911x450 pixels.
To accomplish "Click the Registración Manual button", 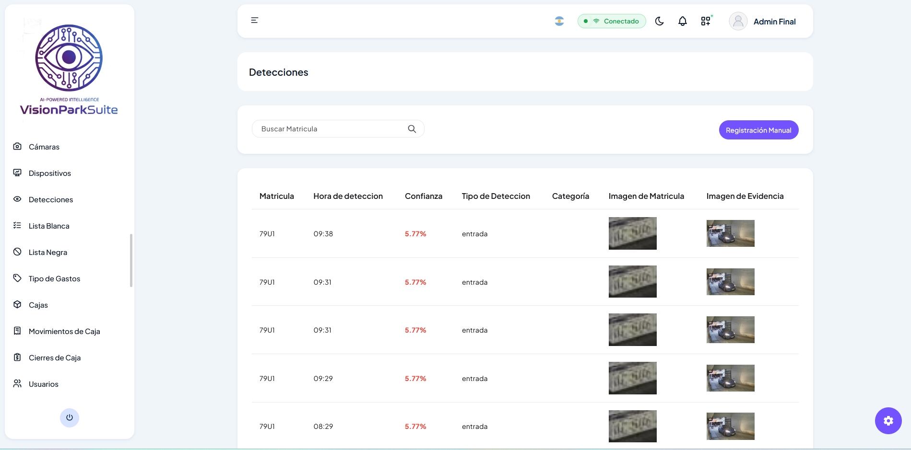I will click(x=758, y=129).
